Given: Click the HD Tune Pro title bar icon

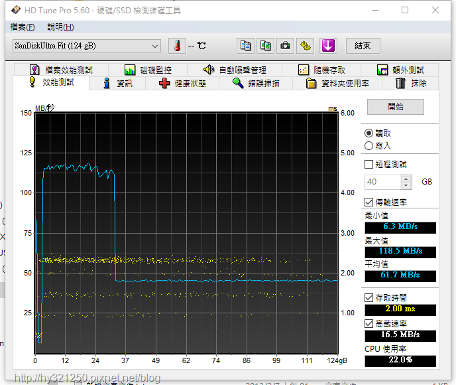Looking at the screenshot, I should coord(16,10).
